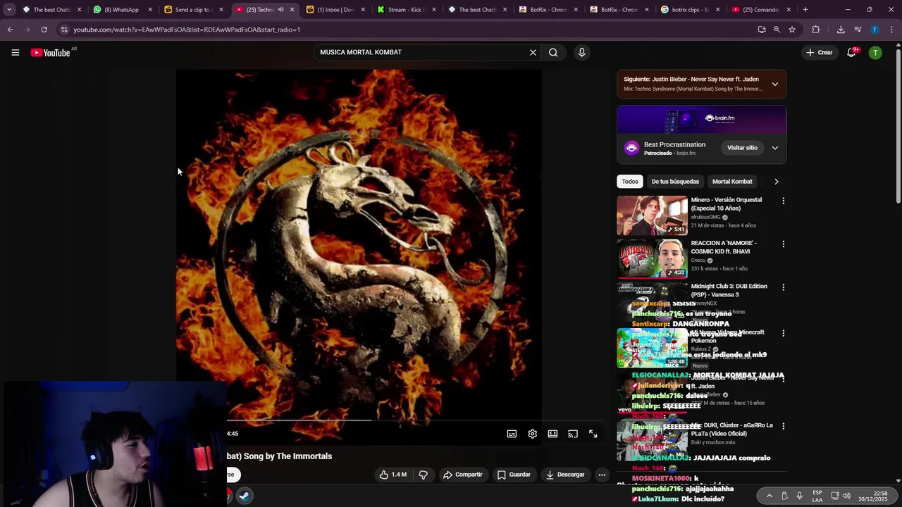This screenshot has height=507, width=902.
Task: Open video settings gear
Action: [532, 434]
